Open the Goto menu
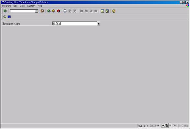The width and height of the screenshot is (190, 129). click(22, 6)
